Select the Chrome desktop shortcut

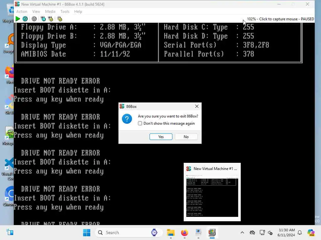(8, 196)
